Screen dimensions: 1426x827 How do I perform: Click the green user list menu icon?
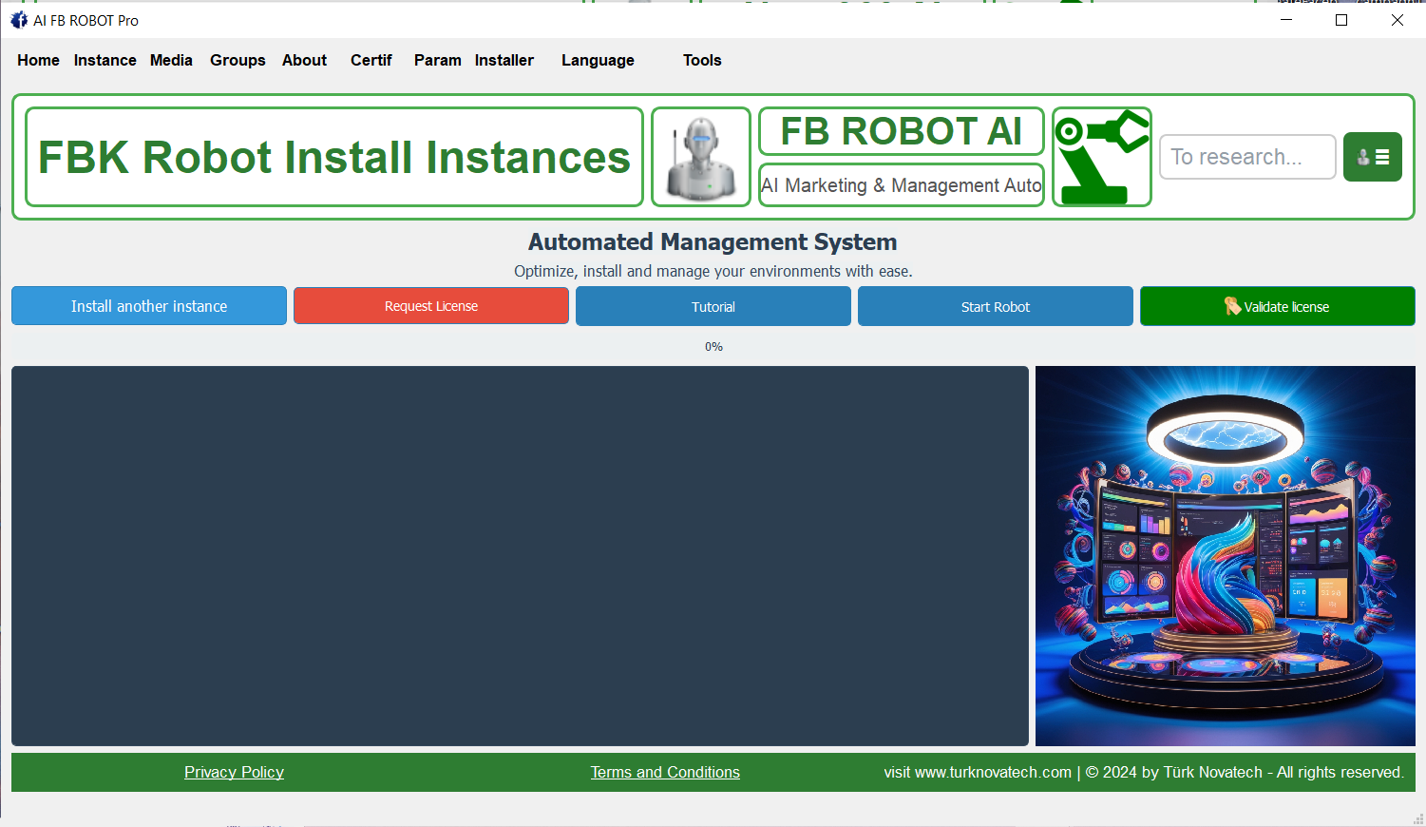(1373, 157)
